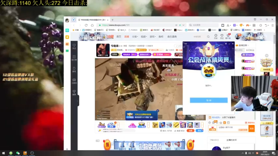Close the PDD直播 browser tab
The image size is (278, 156).
[x=108, y=20]
